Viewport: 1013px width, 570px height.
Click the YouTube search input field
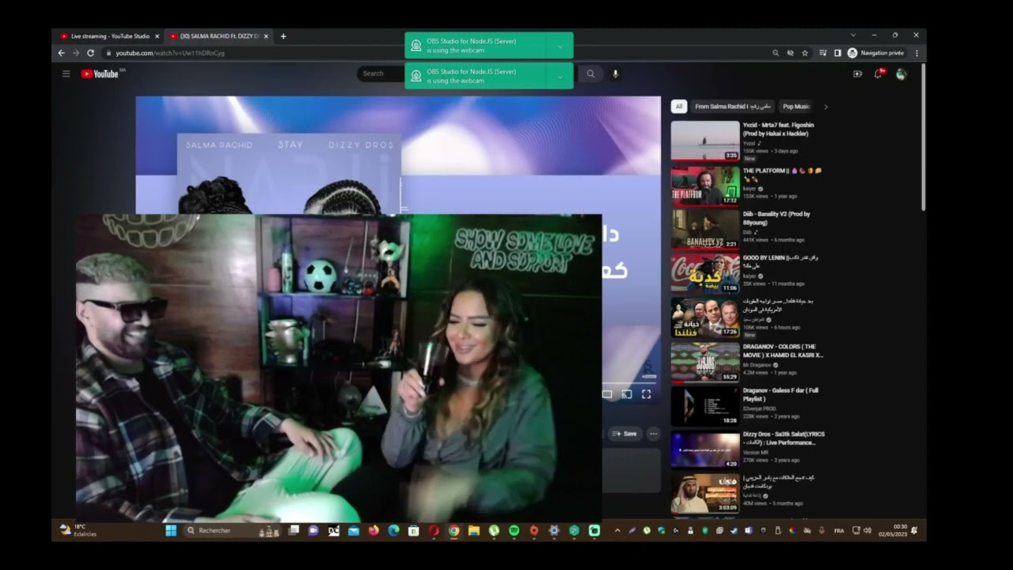[467, 74]
